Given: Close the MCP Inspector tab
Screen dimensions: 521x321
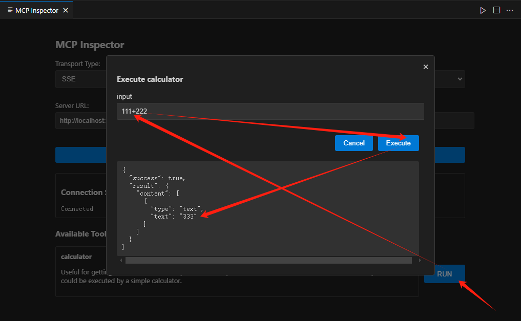Looking at the screenshot, I should click(66, 10).
